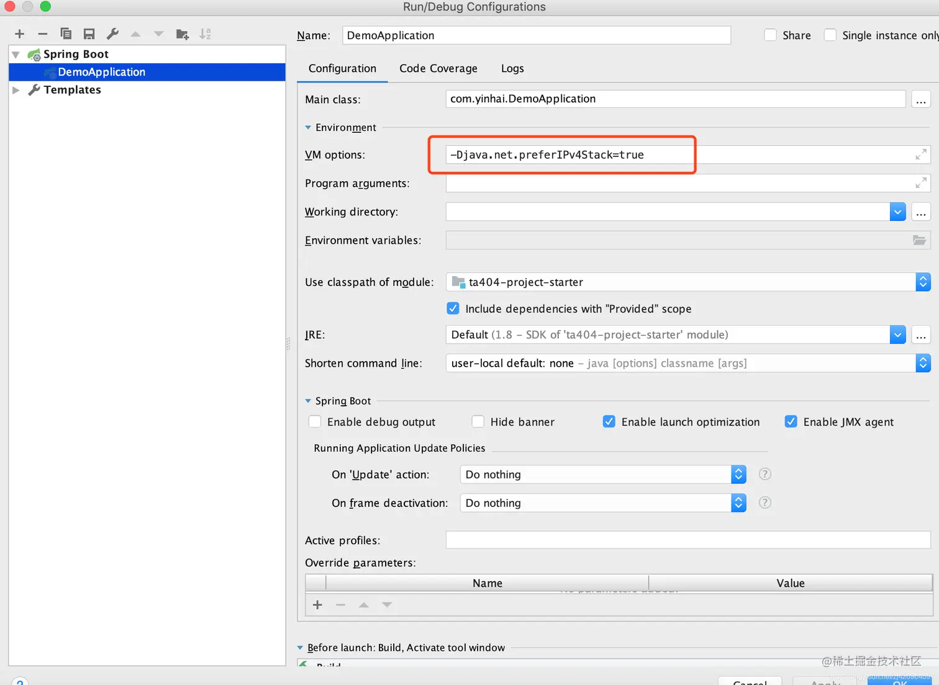Image resolution: width=939 pixels, height=685 pixels.
Task: Click the VM options input field
Action: [x=688, y=154]
